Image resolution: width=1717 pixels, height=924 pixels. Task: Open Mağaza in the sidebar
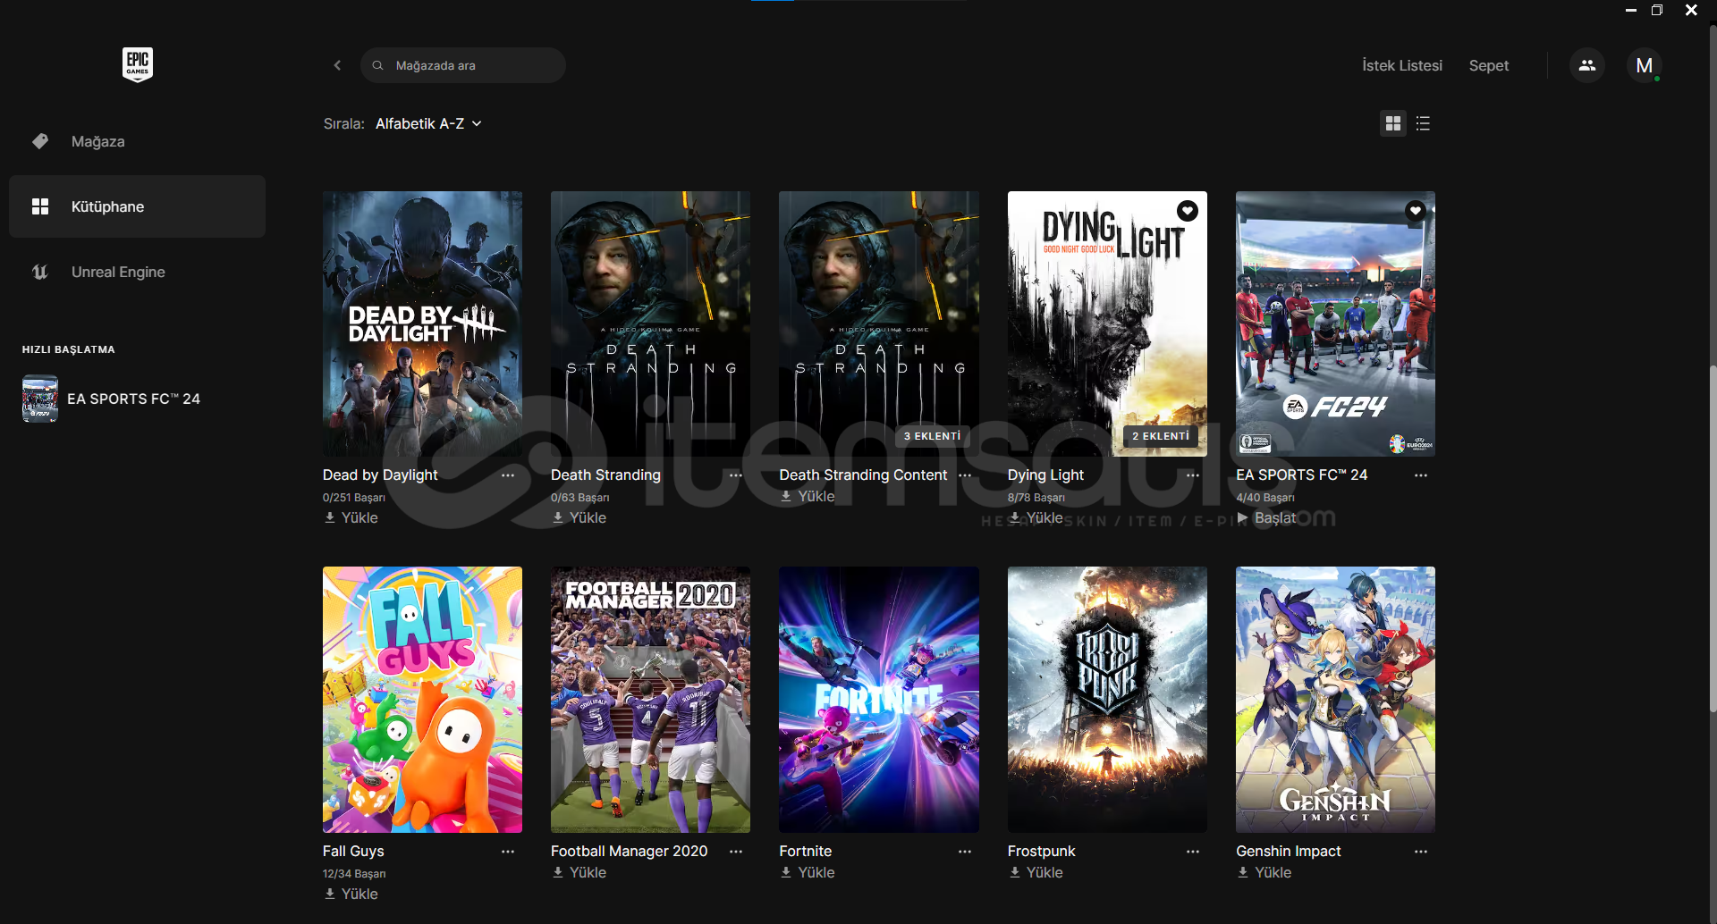[x=137, y=141]
